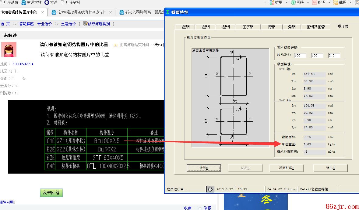Click the 网银 shield icon
359x210 pixels.
point(293,2)
